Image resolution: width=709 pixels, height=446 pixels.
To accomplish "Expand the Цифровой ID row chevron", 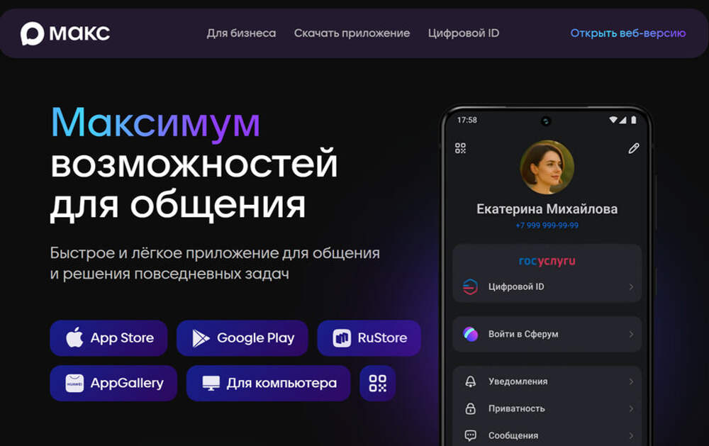I will [x=630, y=287].
